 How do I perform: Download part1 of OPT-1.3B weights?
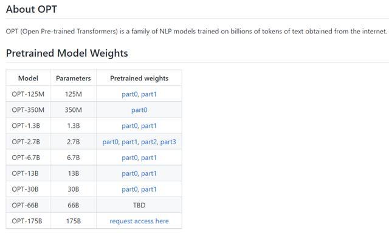click(x=148, y=126)
